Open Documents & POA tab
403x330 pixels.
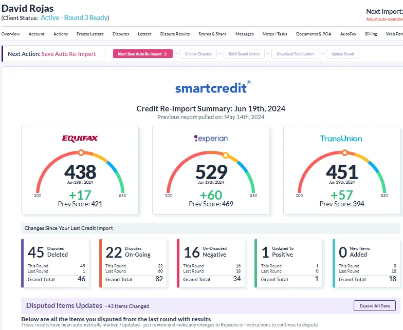pos(314,34)
